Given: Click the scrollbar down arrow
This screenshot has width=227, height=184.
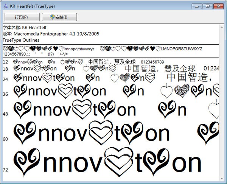Looking at the screenshot, I should 222,178.
